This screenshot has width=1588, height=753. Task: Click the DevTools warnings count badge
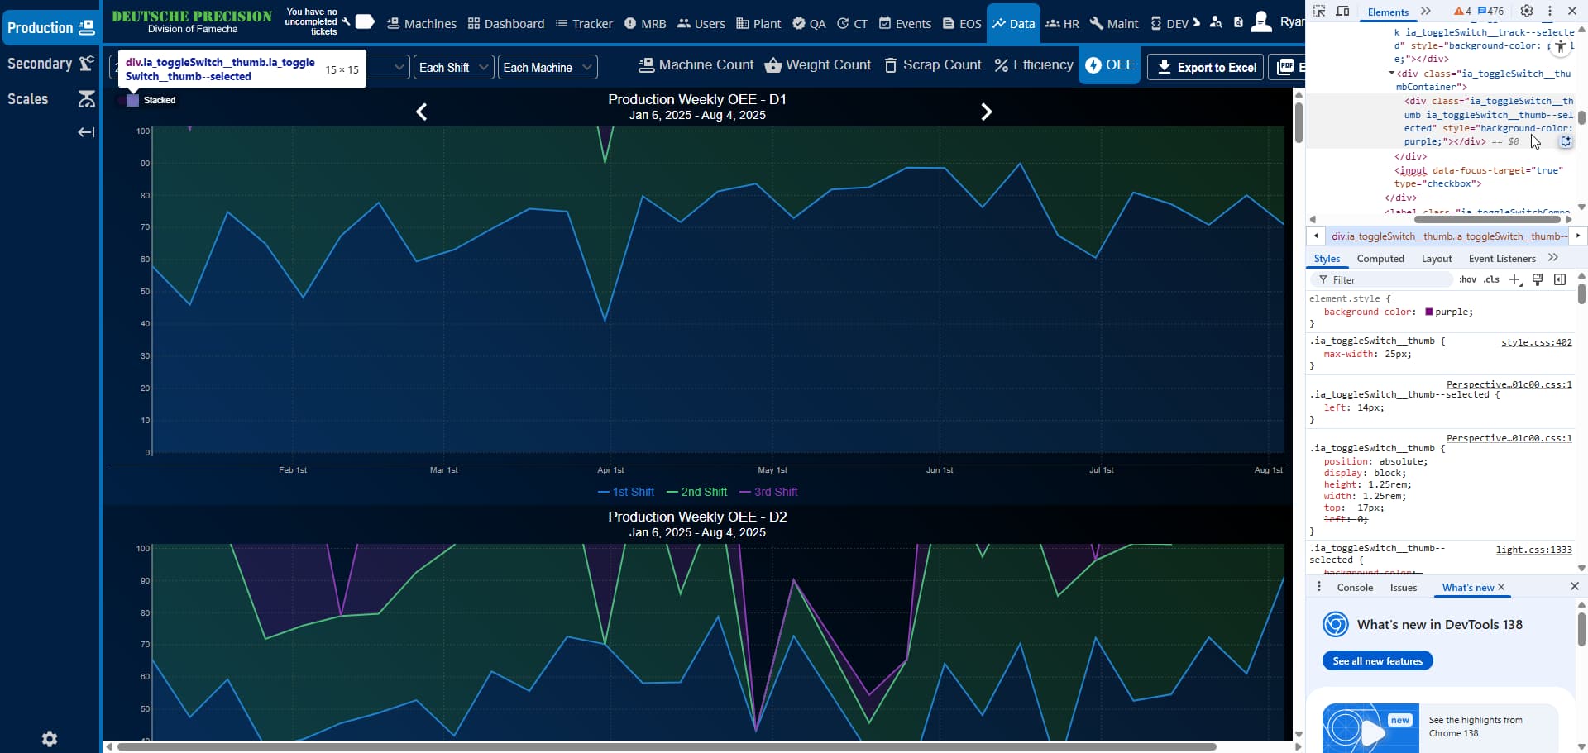1462,12
